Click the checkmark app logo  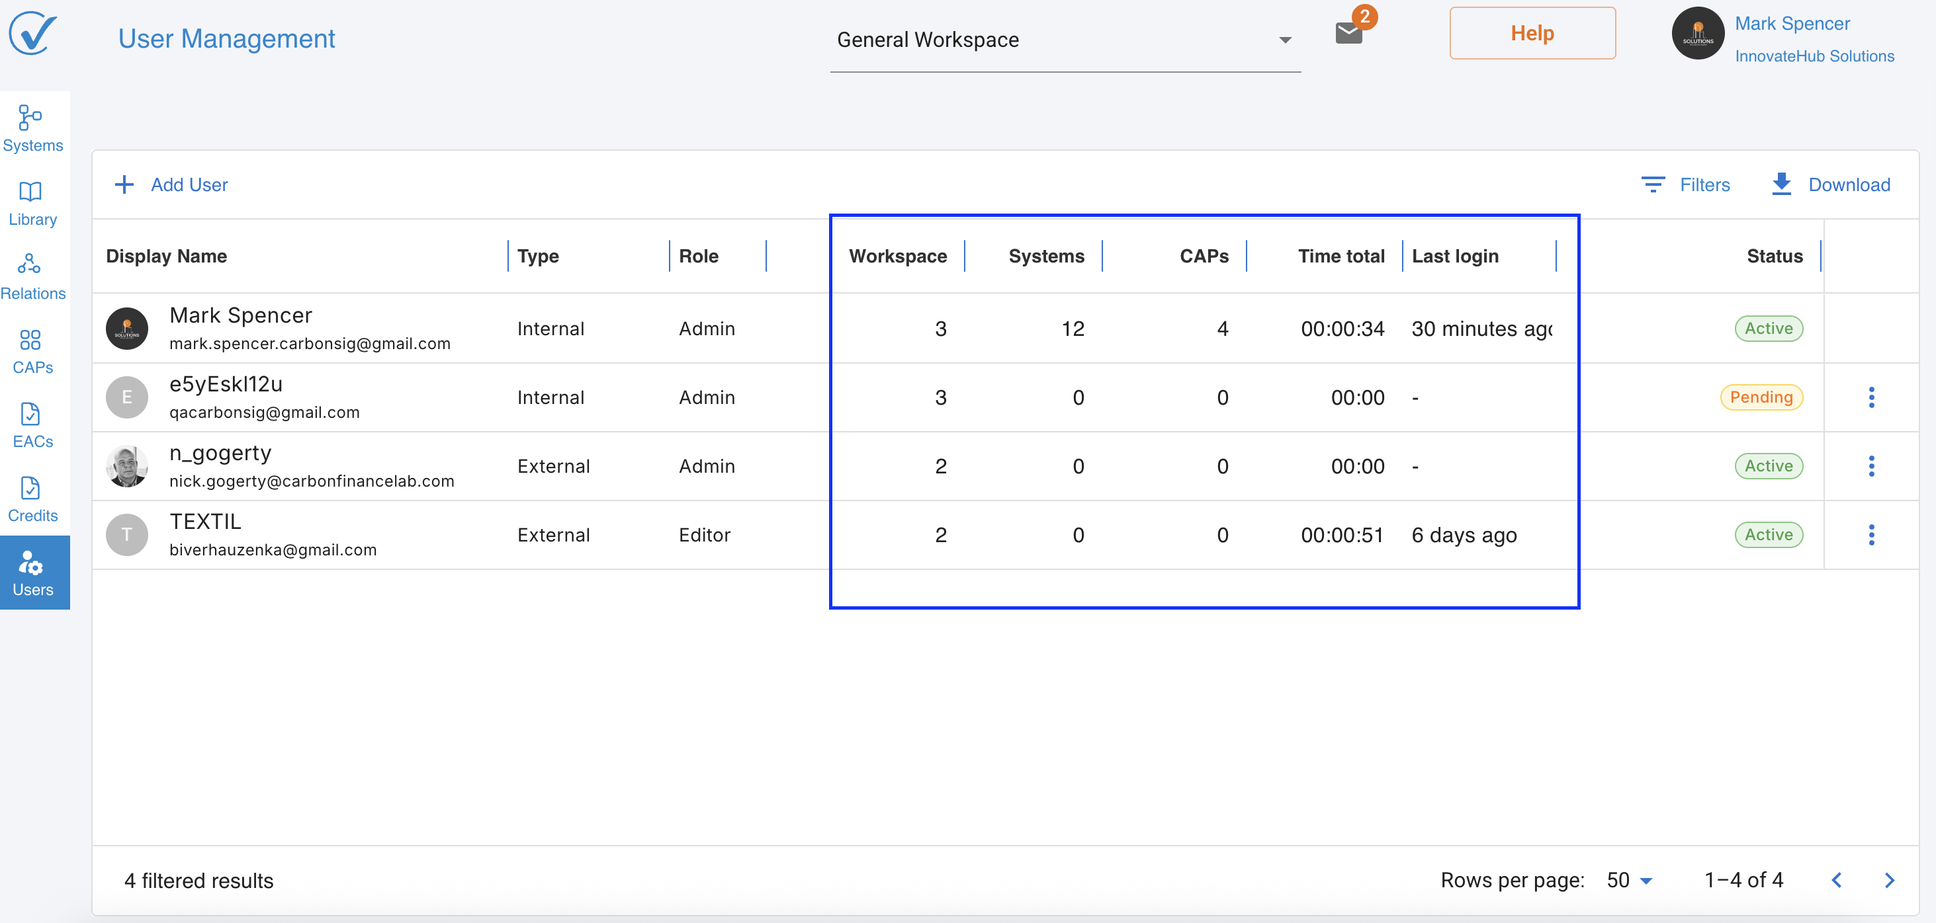pyautogui.click(x=32, y=34)
